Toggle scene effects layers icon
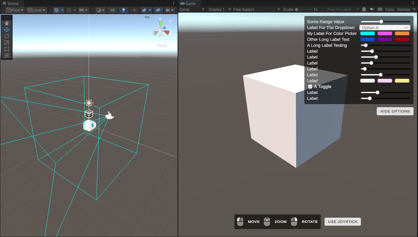Image resolution: width=418 pixels, height=237 pixels. click(144, 10)
